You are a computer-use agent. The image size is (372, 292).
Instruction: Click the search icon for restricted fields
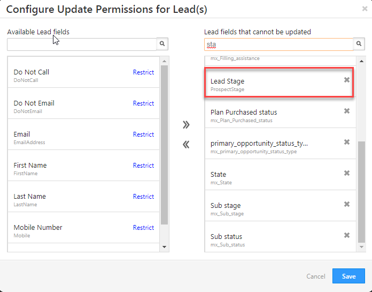(x=360, y=44)
